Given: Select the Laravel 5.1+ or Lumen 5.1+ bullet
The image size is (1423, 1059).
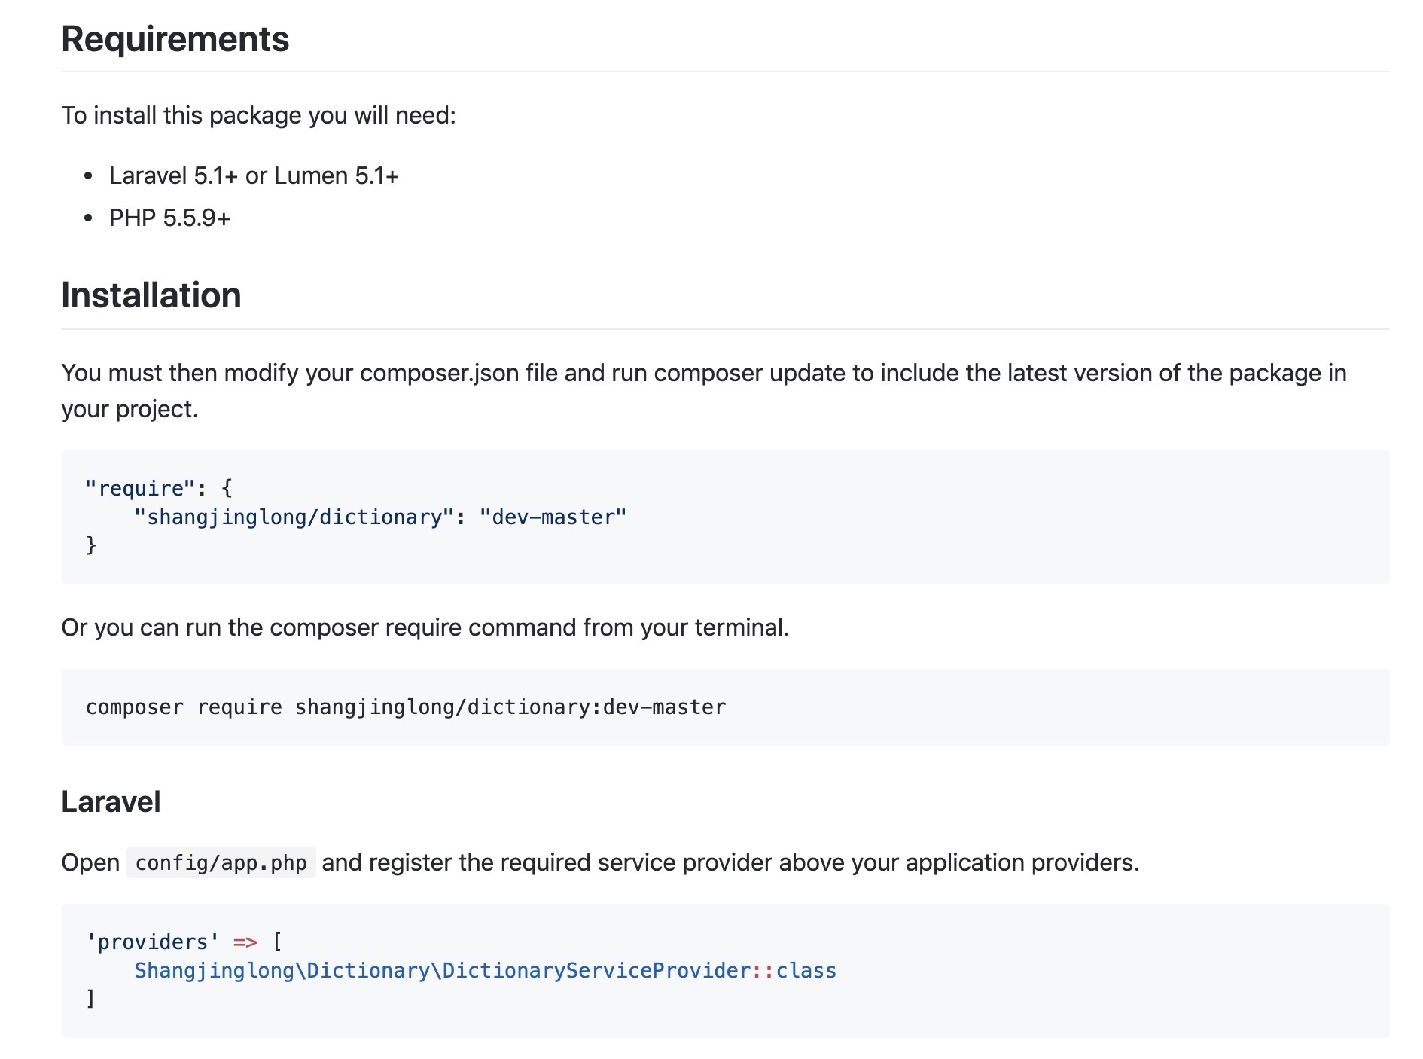Looking at the screenshot, I should tap(253, 175).
